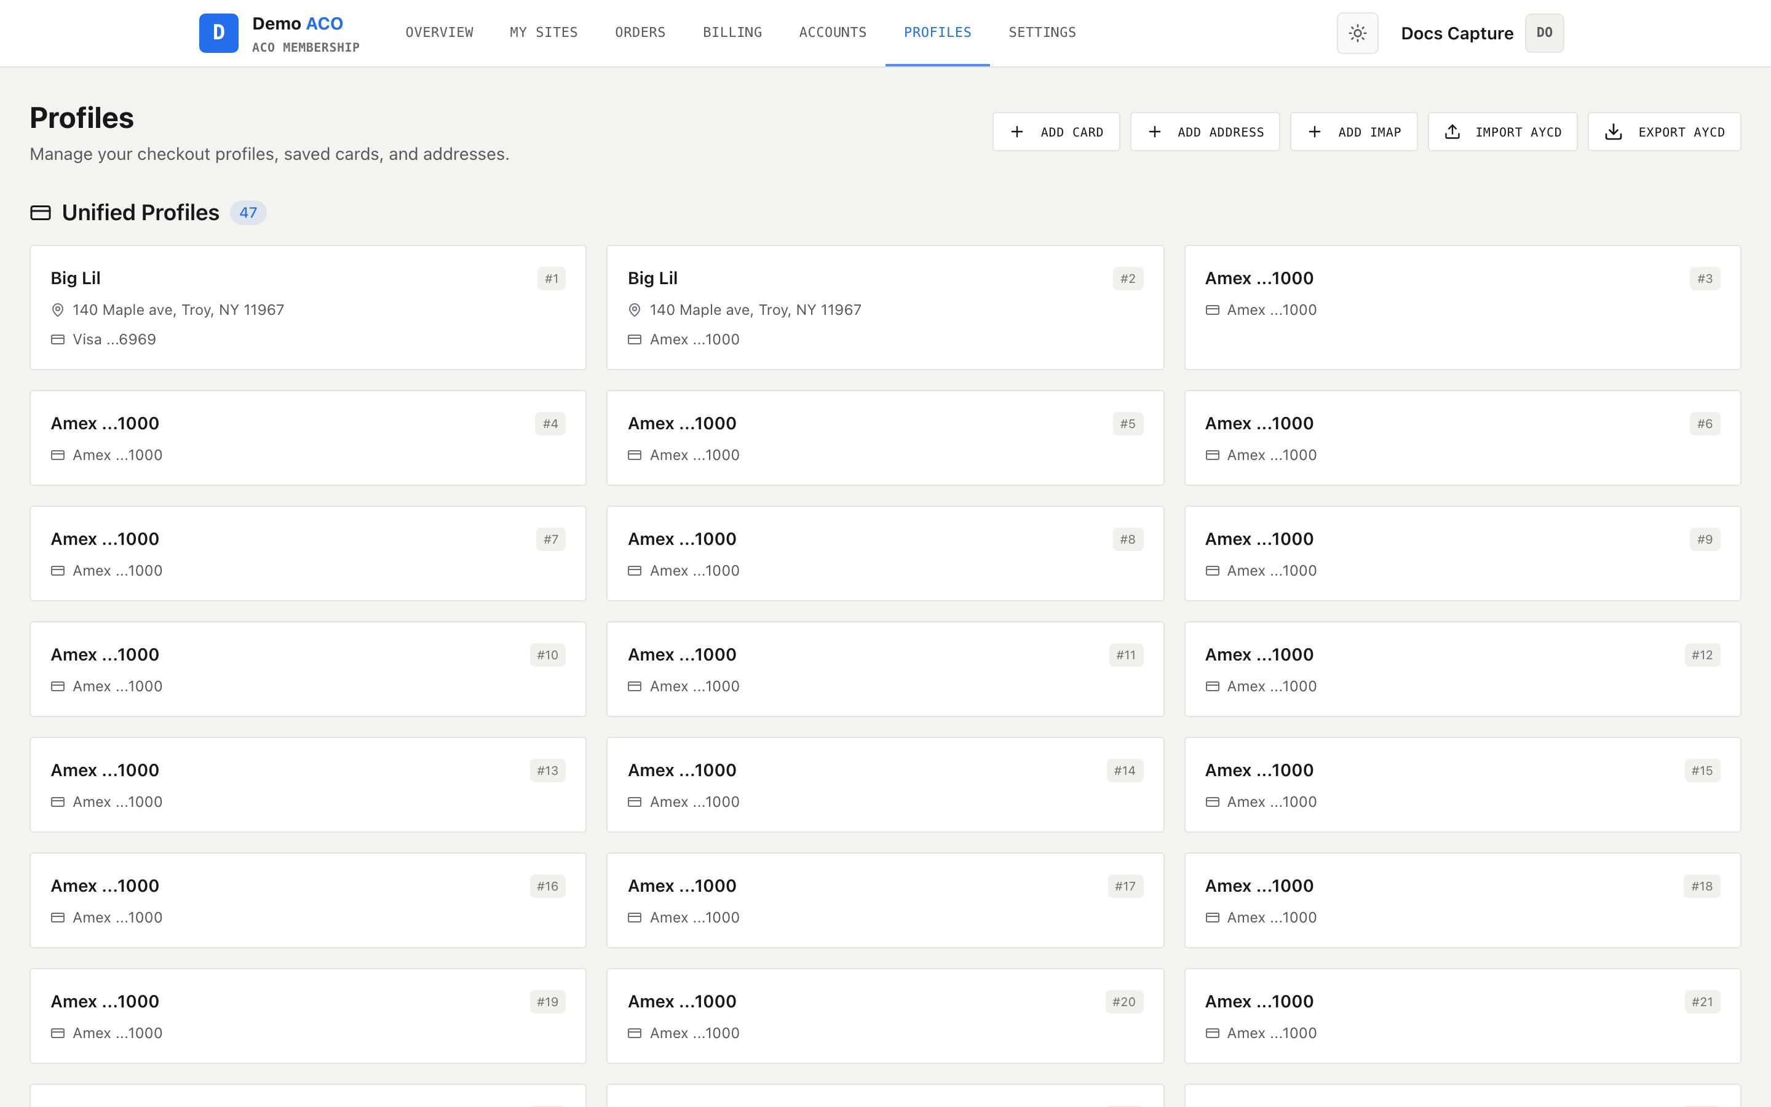
Task: Click the card icon in profile #13
Action: (x=58, y=803)
